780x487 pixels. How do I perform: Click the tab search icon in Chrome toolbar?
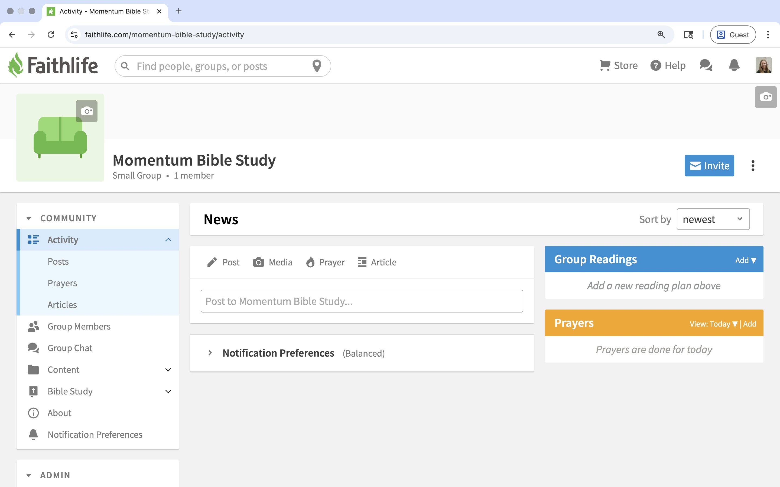tap(688, 34)
